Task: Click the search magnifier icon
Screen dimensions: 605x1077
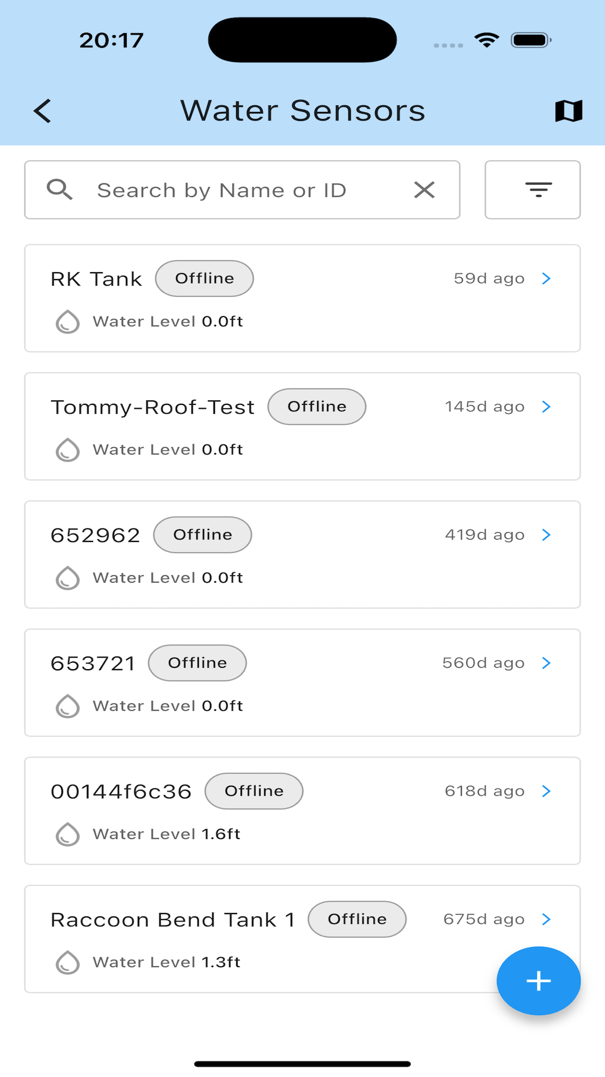Action: click(x=59, y=190)
